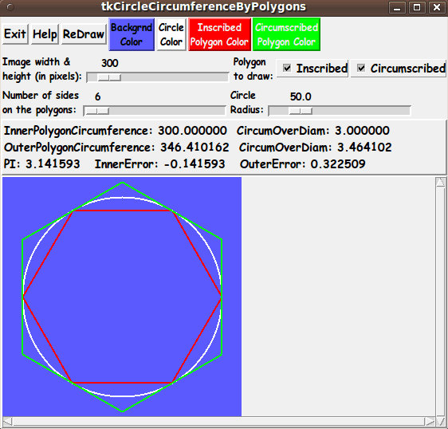Change the Circumscribed Polygon Color
The width and height of the screenshot is (448, 429).
point(286,34)
